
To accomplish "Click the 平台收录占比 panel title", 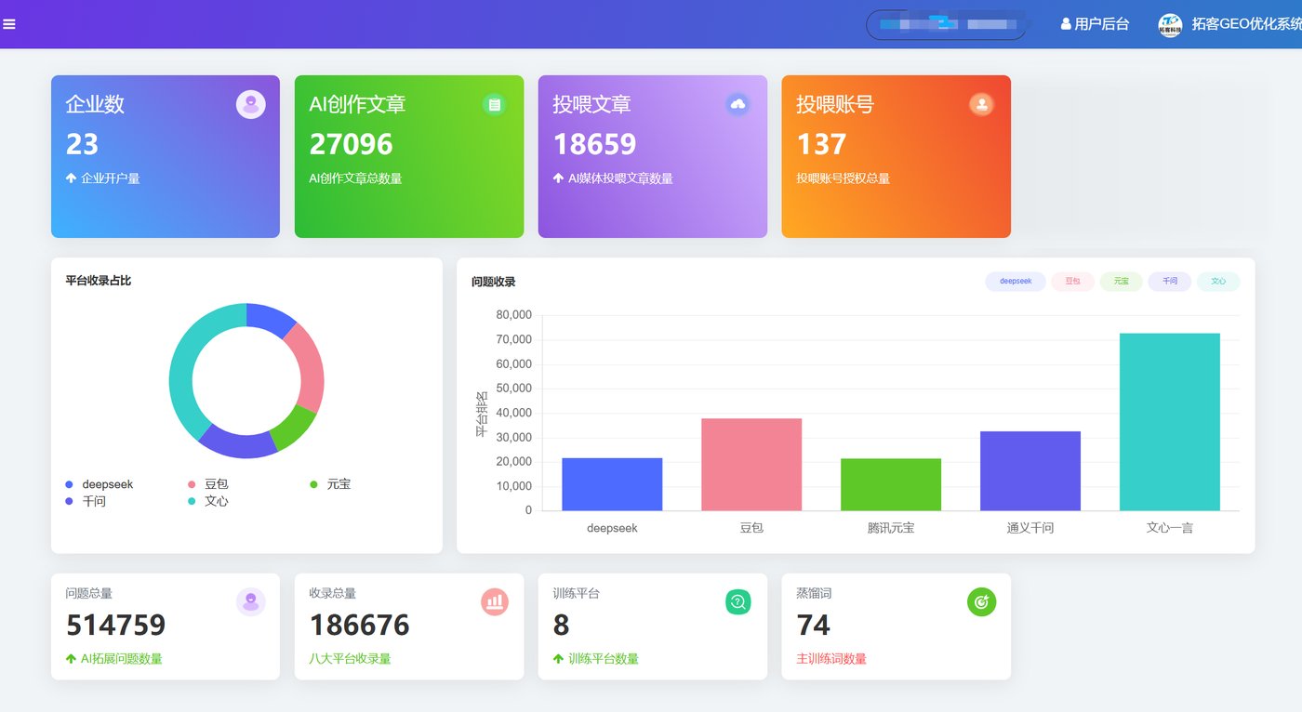I will [99, 281].
